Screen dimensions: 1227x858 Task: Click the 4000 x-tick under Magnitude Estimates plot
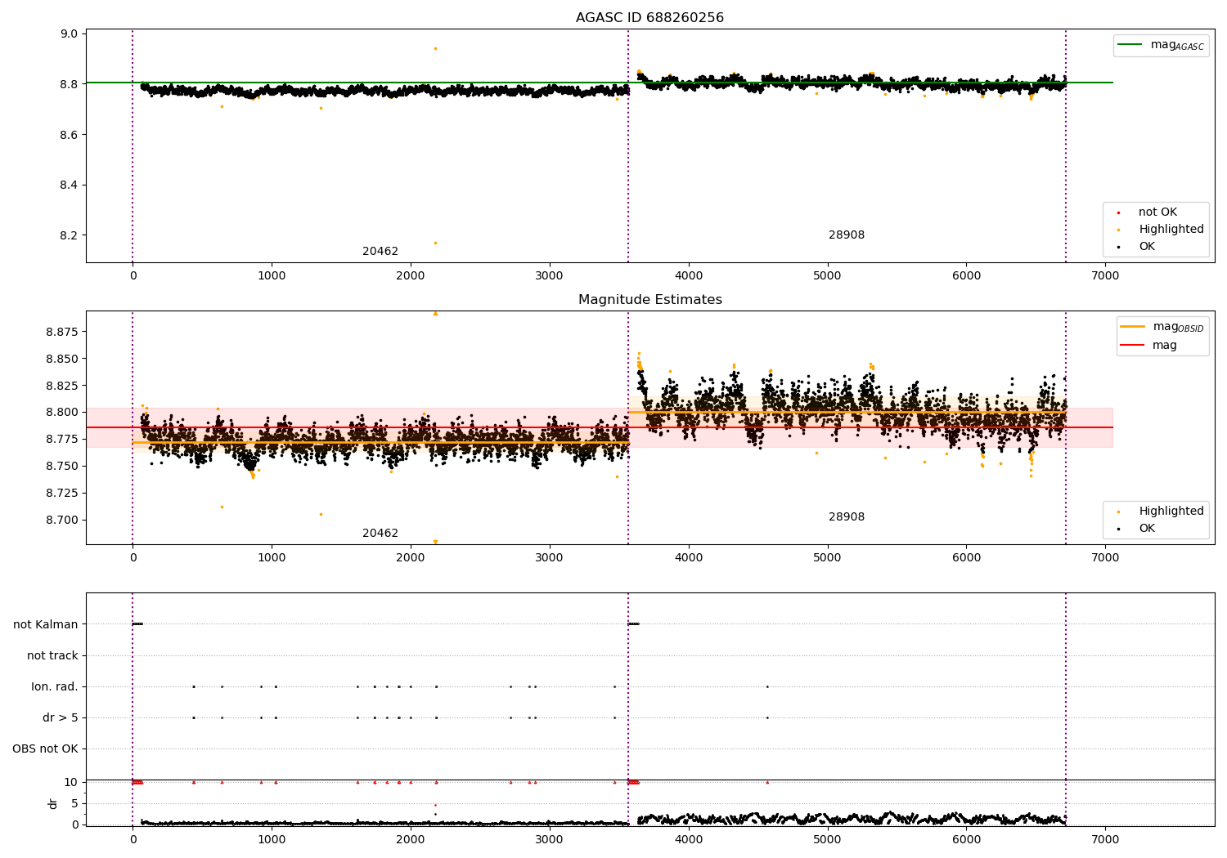[689, 558]
